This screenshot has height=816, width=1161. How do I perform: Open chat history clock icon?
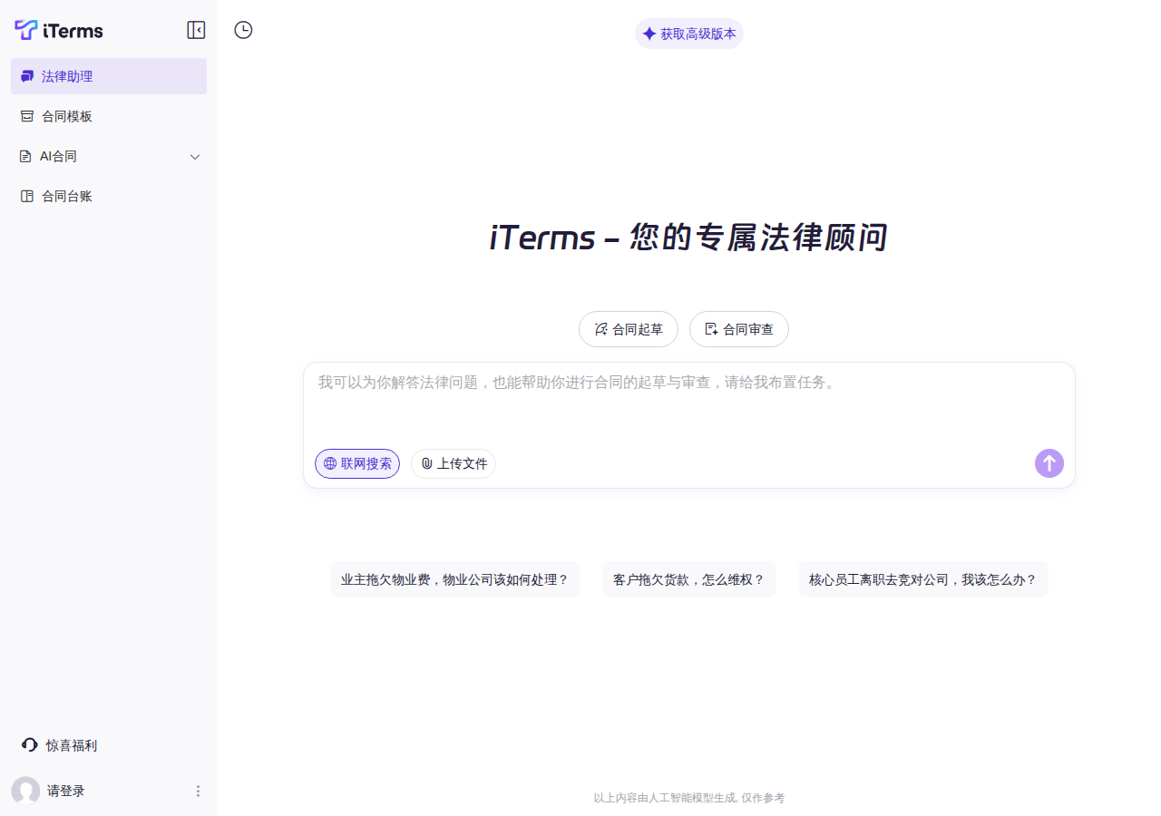pyautogui.click(x=243, y=30)
